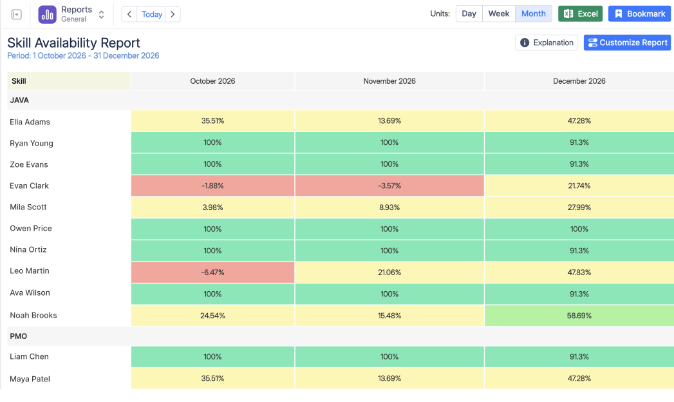This screenshot has width=674, height=402.
Task: Collapse the sidebar panel icon
Action: click(16, 15)
